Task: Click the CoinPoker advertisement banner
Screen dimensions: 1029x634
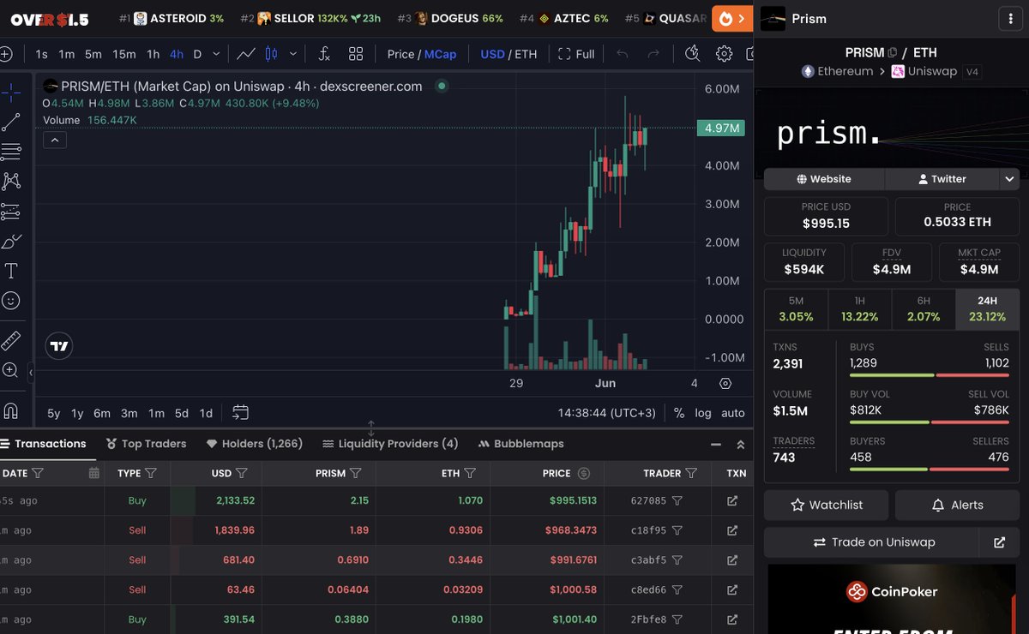Action: click(x=892, y=599)
